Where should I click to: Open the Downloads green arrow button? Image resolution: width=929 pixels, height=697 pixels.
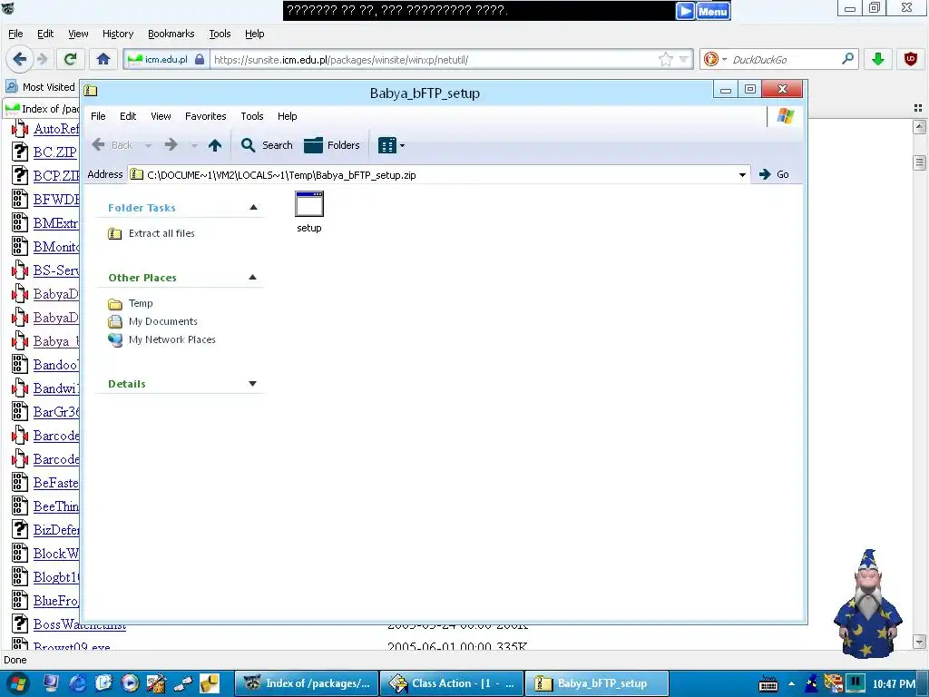click(878, 59)
